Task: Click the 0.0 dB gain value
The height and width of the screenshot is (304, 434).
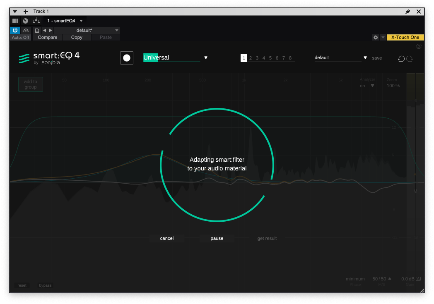Action: pyautogui.click(x=408, y=279)
